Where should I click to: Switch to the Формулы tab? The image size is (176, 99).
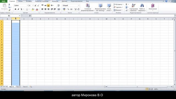tap(55, 1)
